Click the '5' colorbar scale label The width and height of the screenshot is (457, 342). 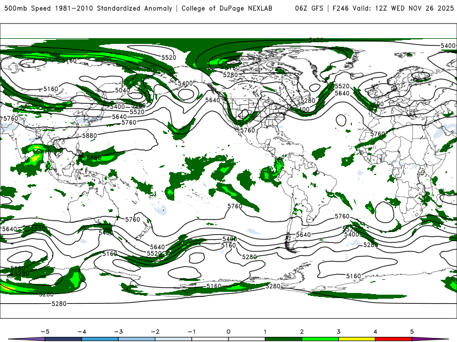click(x=412, y=332)
